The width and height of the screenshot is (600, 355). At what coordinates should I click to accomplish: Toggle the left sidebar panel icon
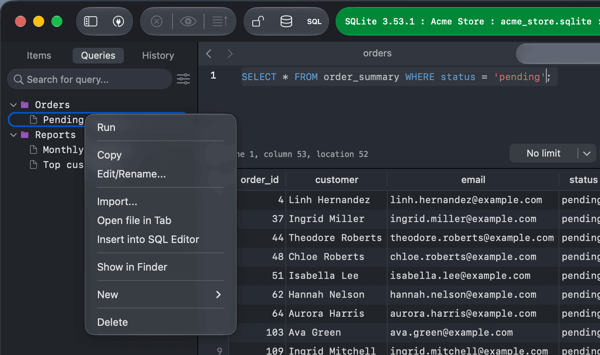(x=91, y=21)
